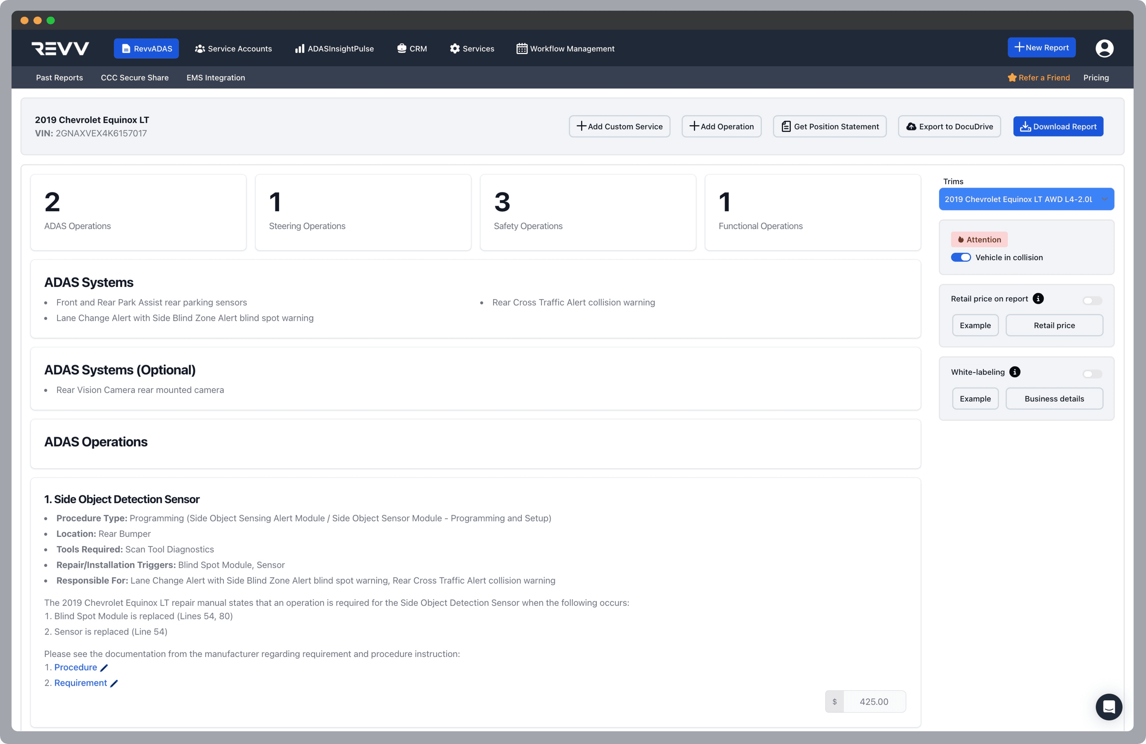
Task: Click the Export to DocuDrive button
Action: pyautogui.click(x=949, y=127)
